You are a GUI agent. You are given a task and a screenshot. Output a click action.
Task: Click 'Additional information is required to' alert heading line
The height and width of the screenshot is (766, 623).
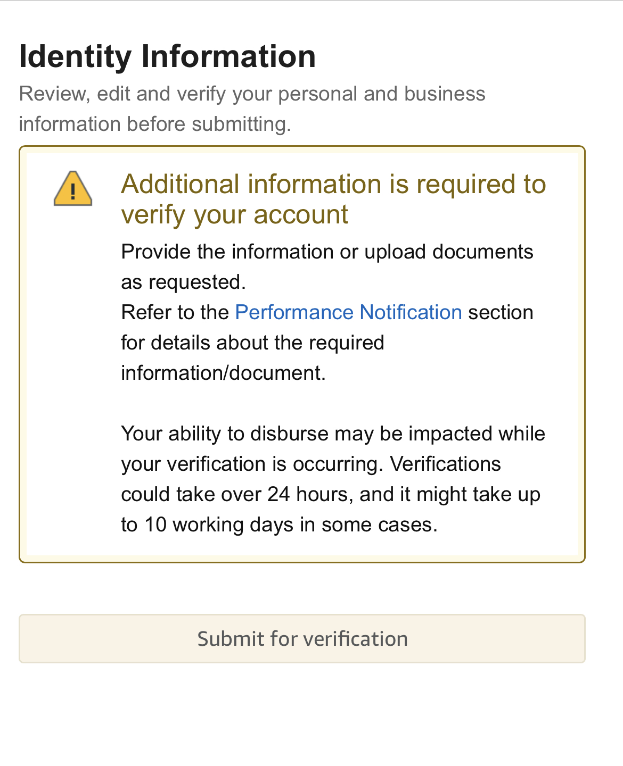pyautogui.click(x=333, y=184)
